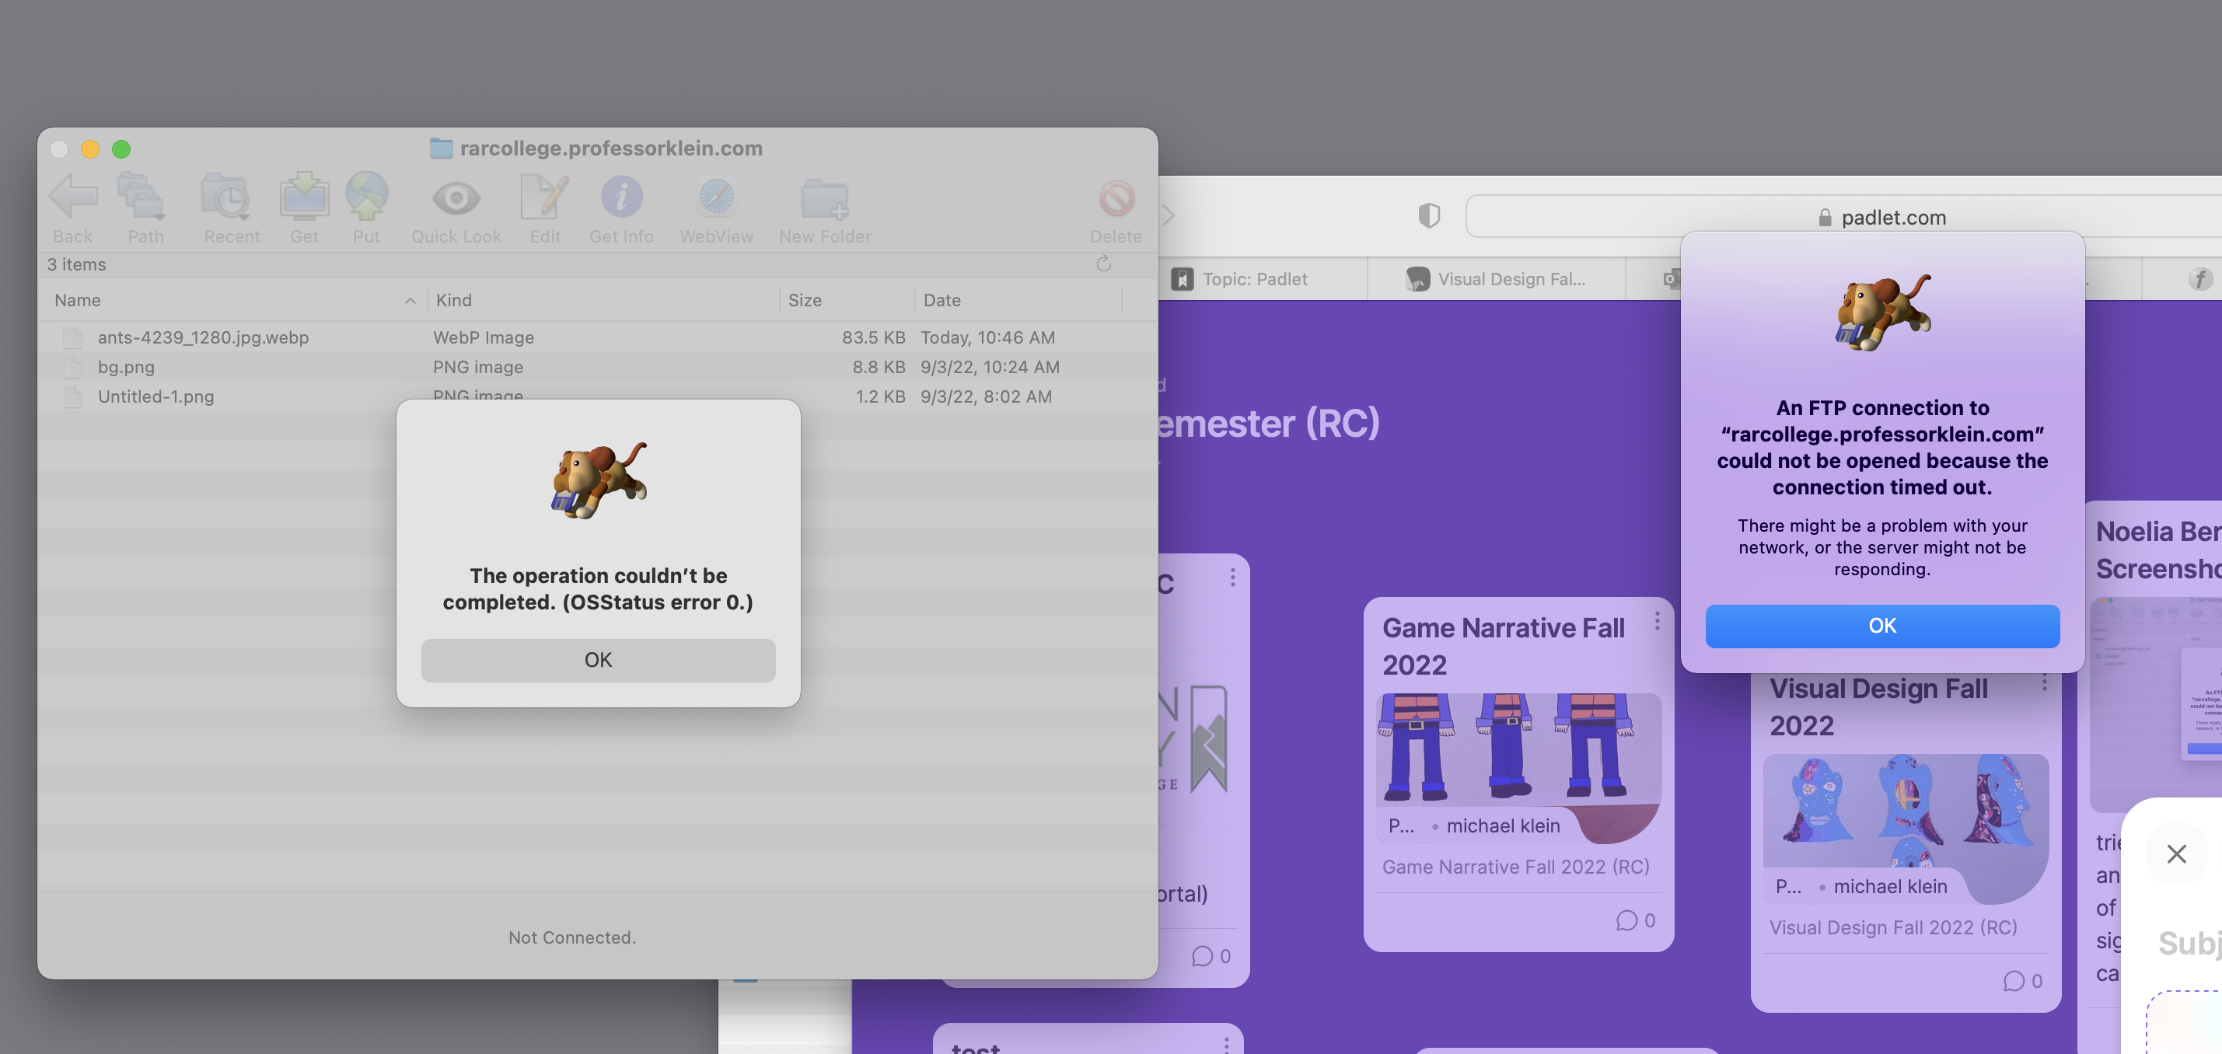Click Fetch dog icon in FTP dialog
The height and width of the screenshot is (1054, 2222).
point(1882,312)
